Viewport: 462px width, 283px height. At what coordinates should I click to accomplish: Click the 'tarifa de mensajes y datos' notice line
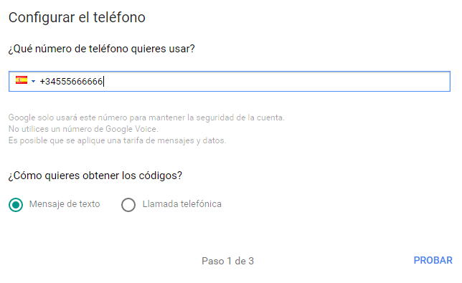(x=117, y=140)
